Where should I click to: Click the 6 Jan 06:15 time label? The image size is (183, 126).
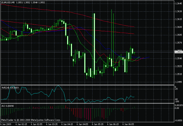(113, 124)
